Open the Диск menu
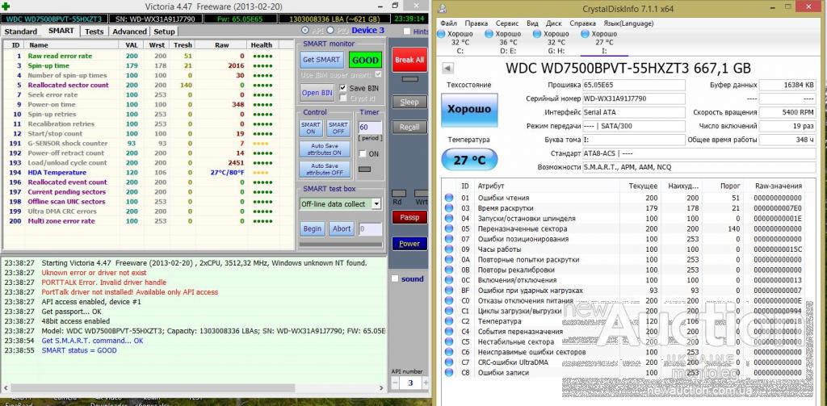Screen dimensions: 827x406 coord(554,23)
